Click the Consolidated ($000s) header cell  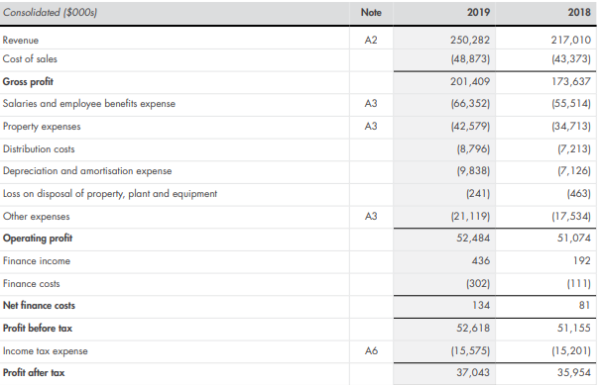(50, 13)
